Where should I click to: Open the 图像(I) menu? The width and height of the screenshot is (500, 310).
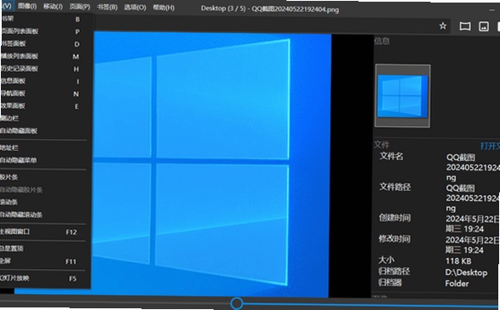point(26,6)
